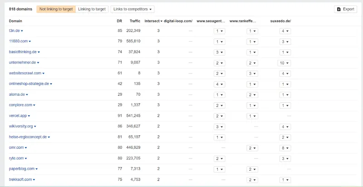Screen dimensions: 363x187
Task: Click the wikiversity.org domain link
Action: [21, 126]
